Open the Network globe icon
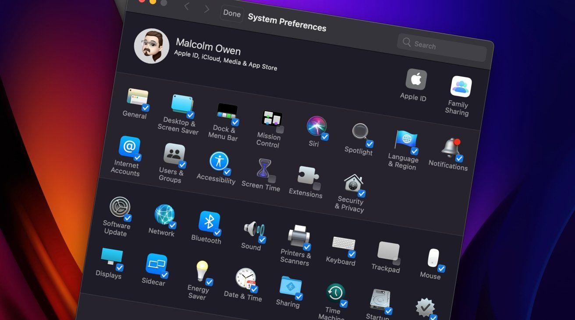The height and width of the screenshot is (320, 575). click(x=165, y=215)
